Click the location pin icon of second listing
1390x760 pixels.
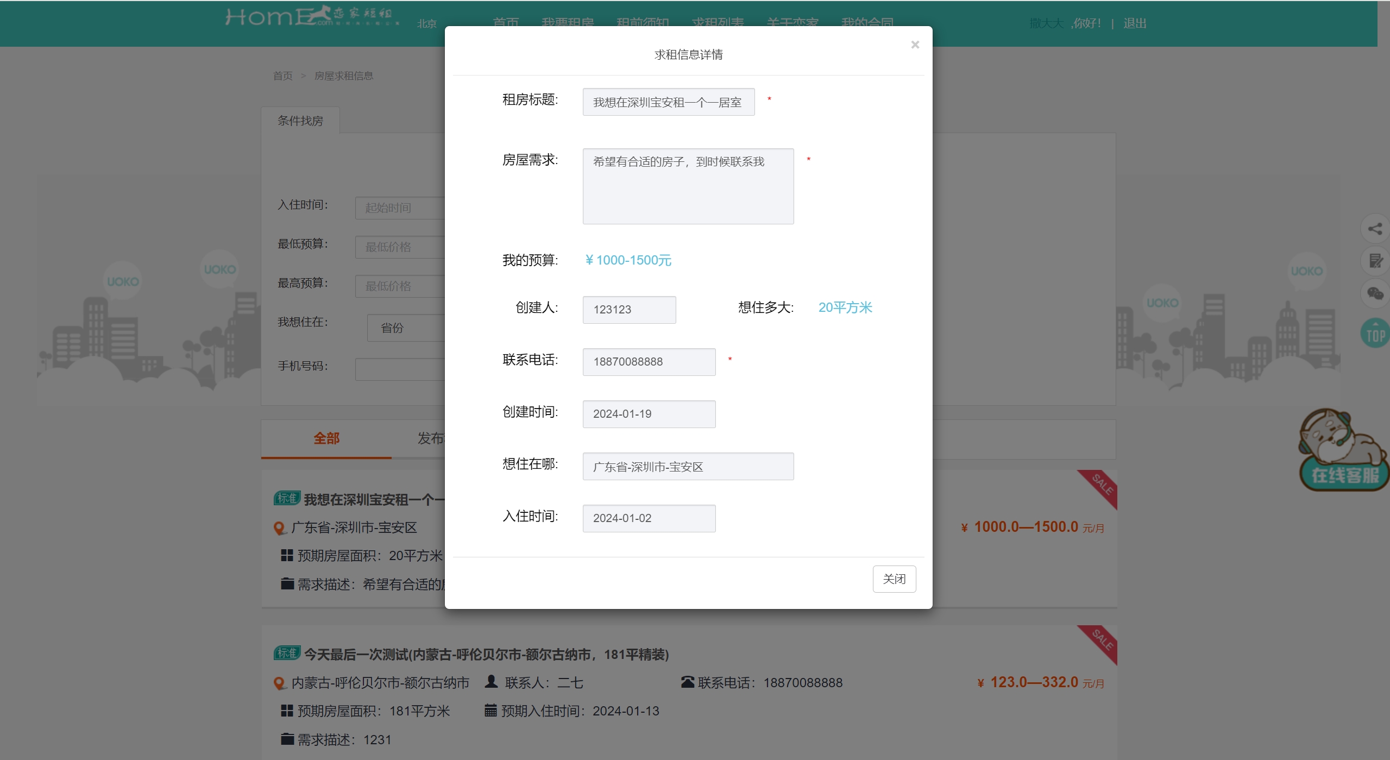tap(279, 683)
